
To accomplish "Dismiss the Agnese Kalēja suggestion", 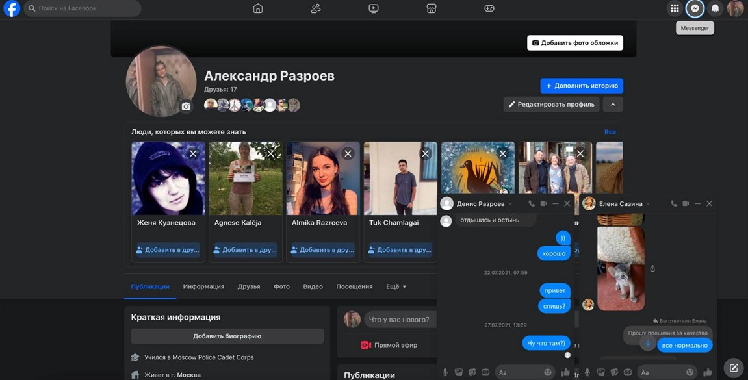I will [270, 153].
